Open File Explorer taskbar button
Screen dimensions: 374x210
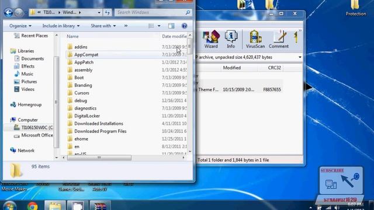(x=55, y=206)
